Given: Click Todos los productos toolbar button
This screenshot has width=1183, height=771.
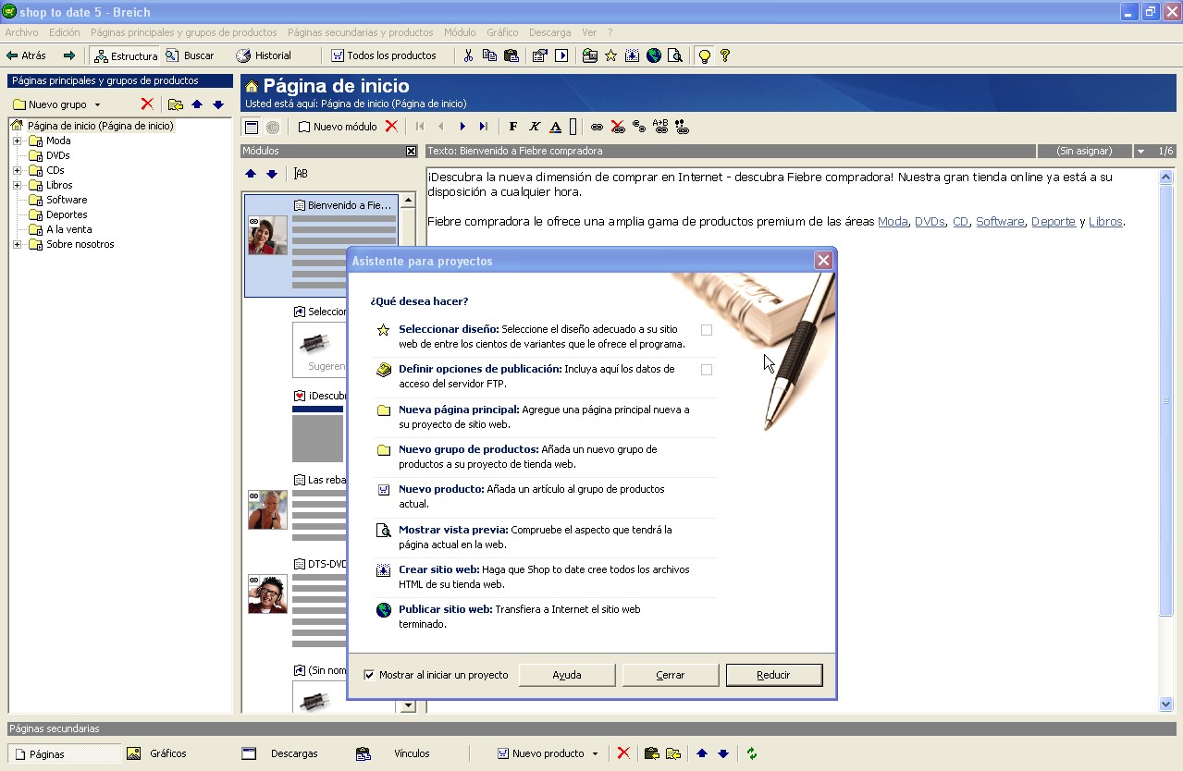Looking at the screenshot, I should pyautogui.click(x=384, y=55).
